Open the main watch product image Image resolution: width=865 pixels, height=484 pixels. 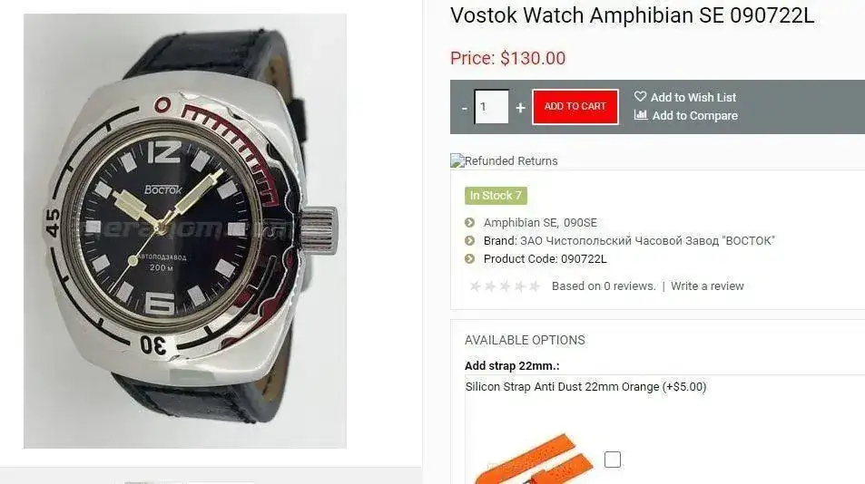coord(185,231)
